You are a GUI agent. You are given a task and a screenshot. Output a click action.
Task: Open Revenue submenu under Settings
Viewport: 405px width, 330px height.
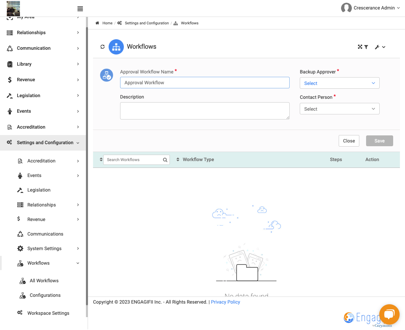pyautogui.click(x=36, y=219)
